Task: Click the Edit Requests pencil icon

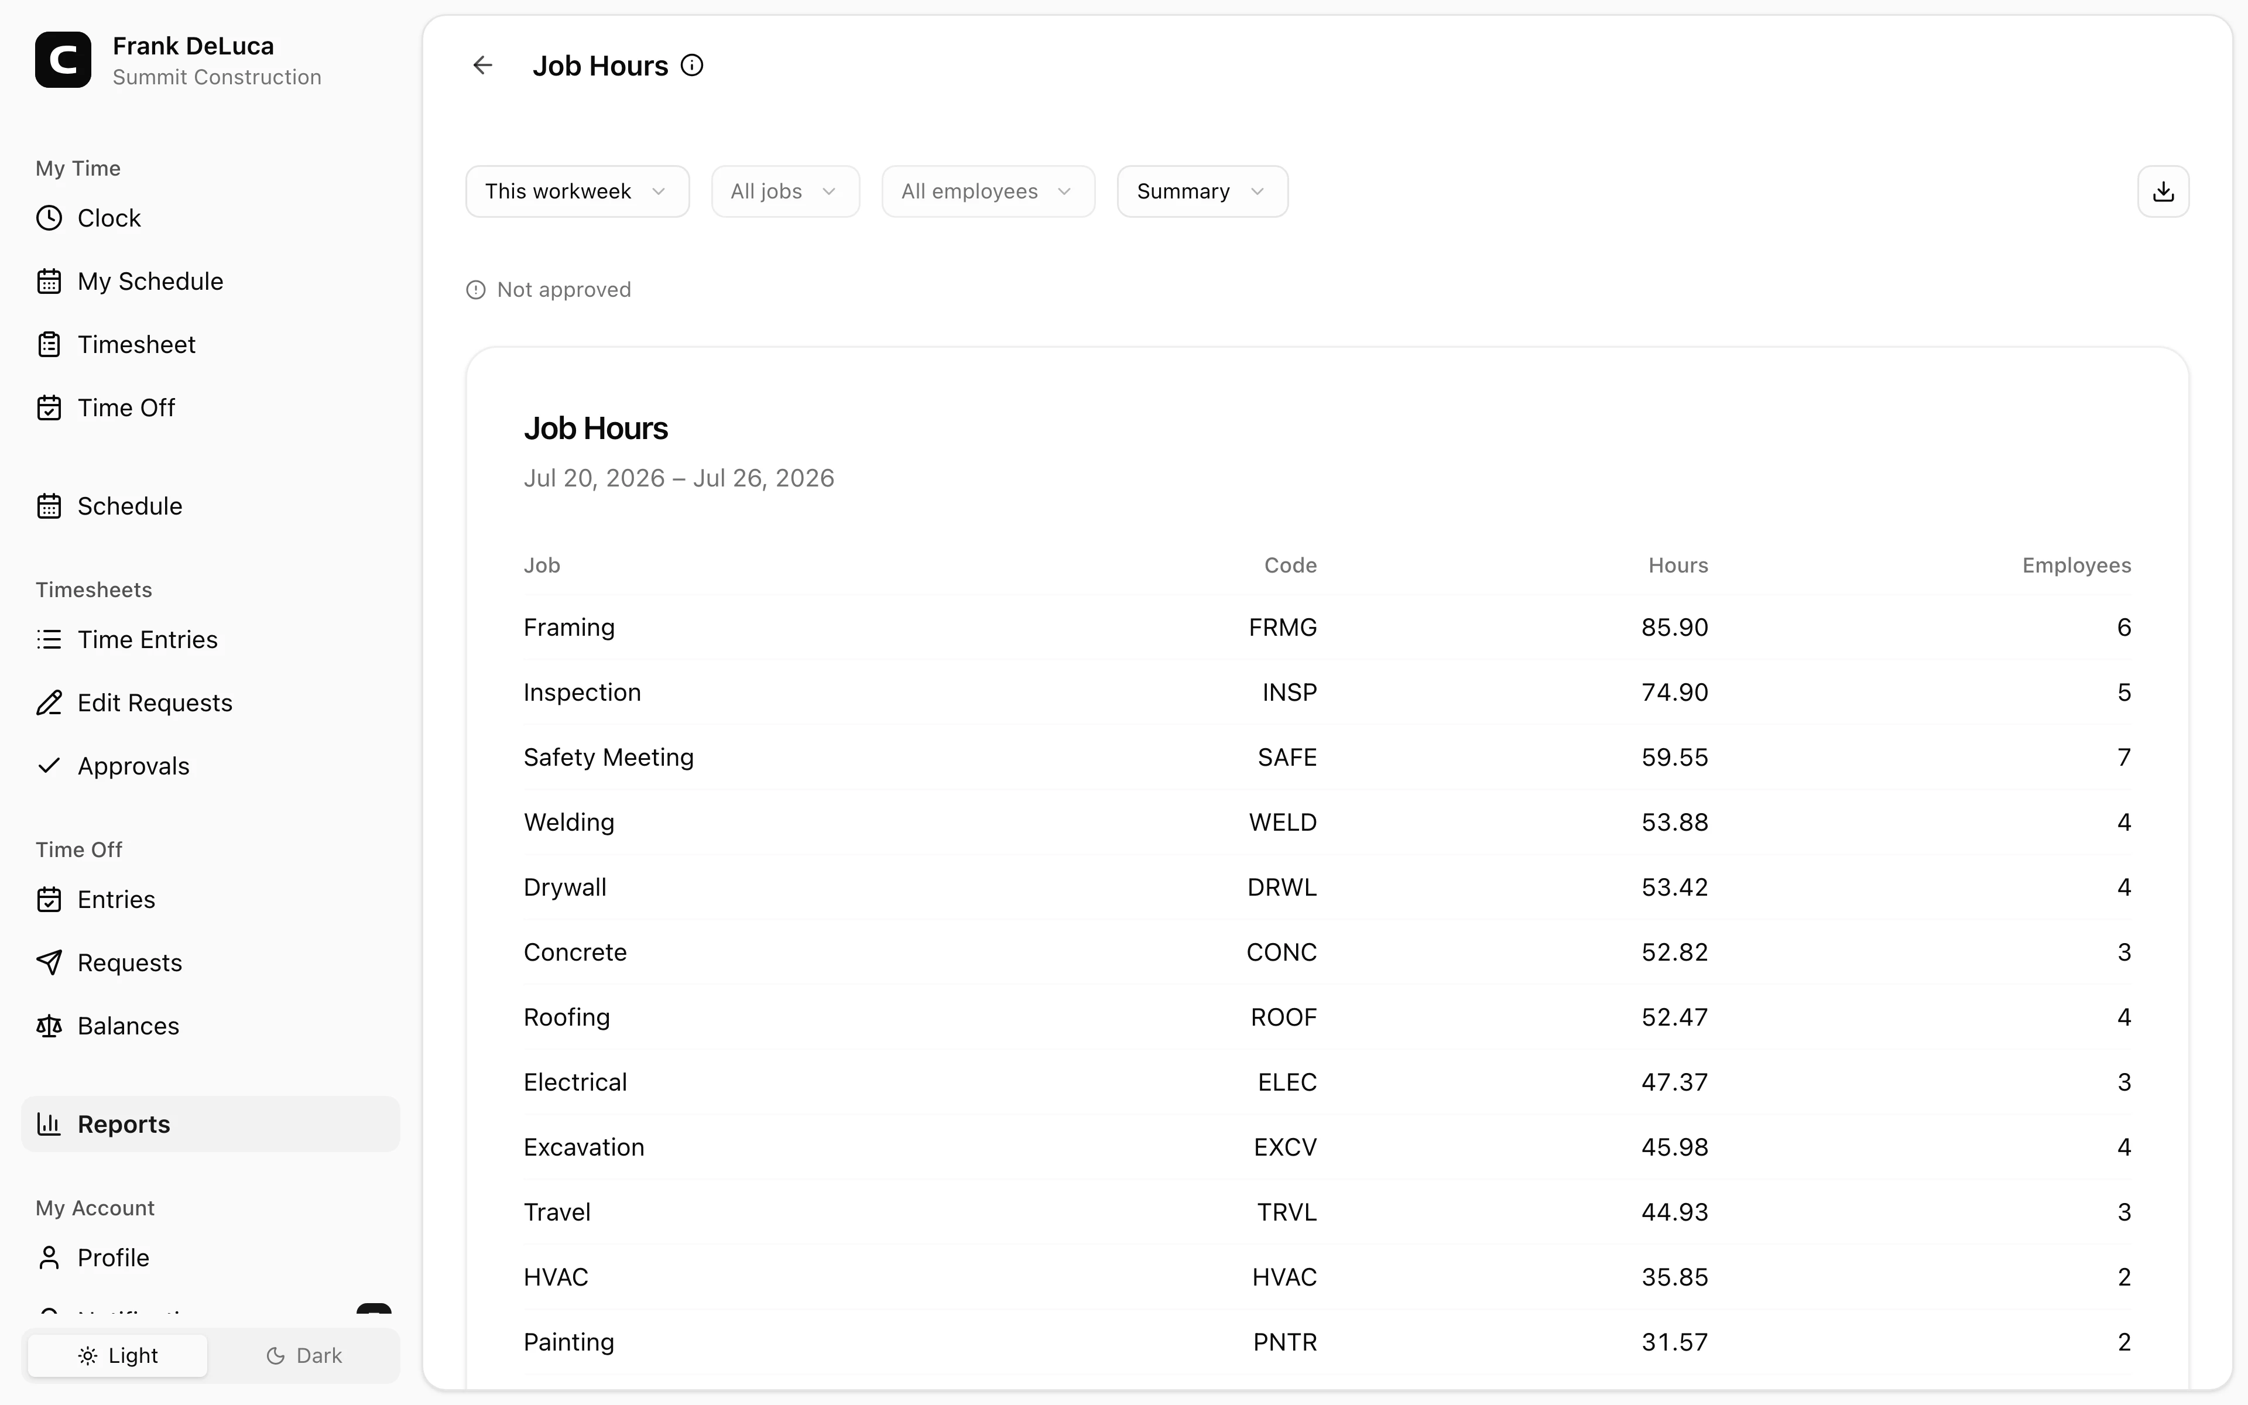Action: tap(49, 704)
